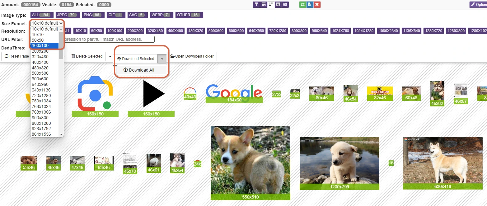The height and width of the screenshot is (206, 487).
Task: Select the 46x64 husky face thumbnail
Action: coord(177,163)
